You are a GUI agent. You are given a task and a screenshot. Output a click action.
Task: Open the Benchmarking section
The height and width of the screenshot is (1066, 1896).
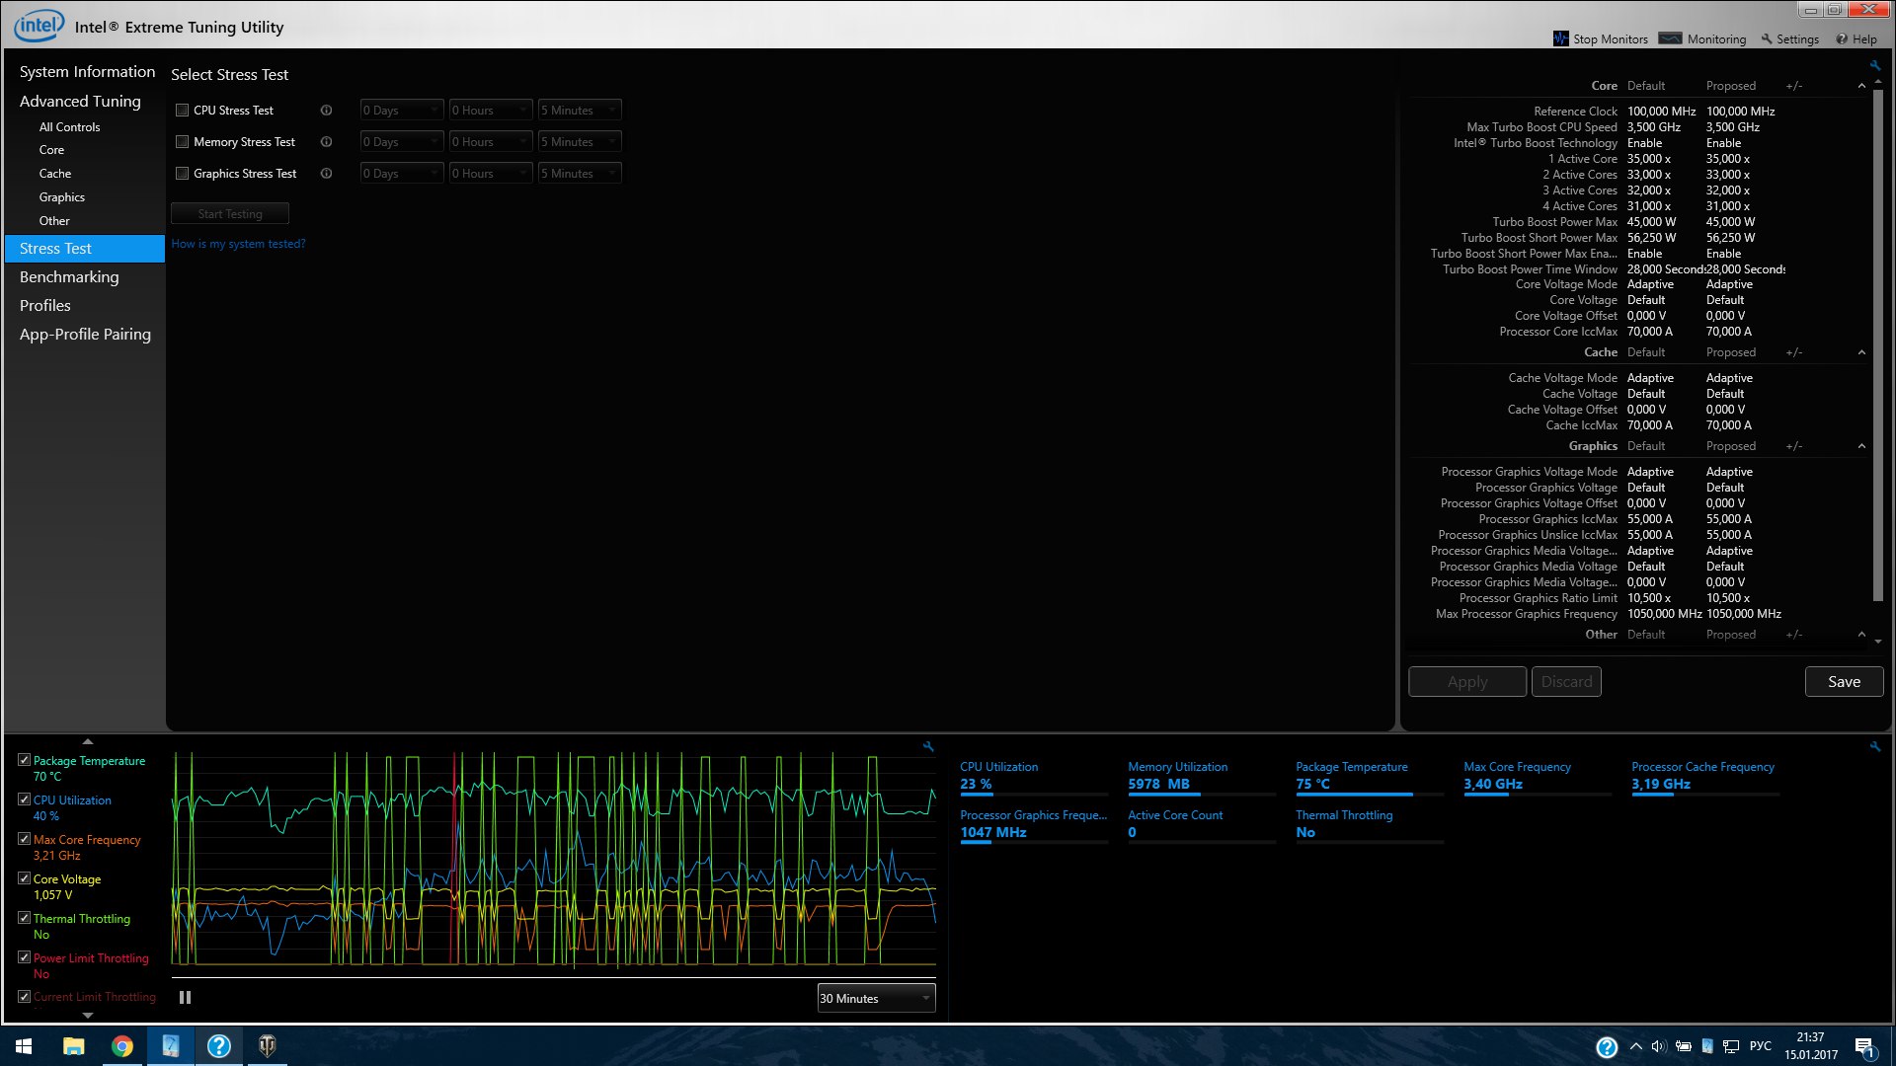coord(69,277)
